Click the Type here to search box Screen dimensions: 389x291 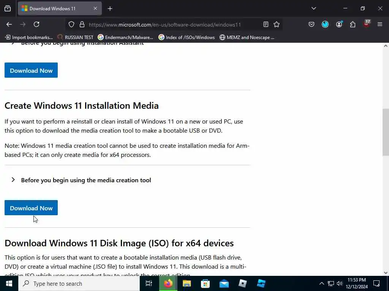pyautogui.click(x=79, y=283)
